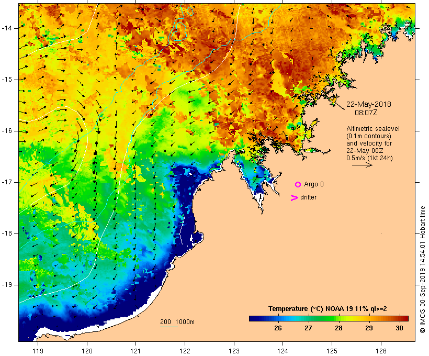Click the longitude axis label '126'
The width and height of the screenshot is (429, 356).
click(381, 351)
